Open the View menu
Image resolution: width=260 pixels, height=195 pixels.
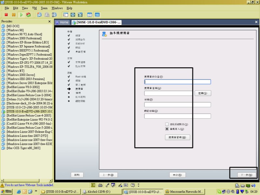click(25, 8)
